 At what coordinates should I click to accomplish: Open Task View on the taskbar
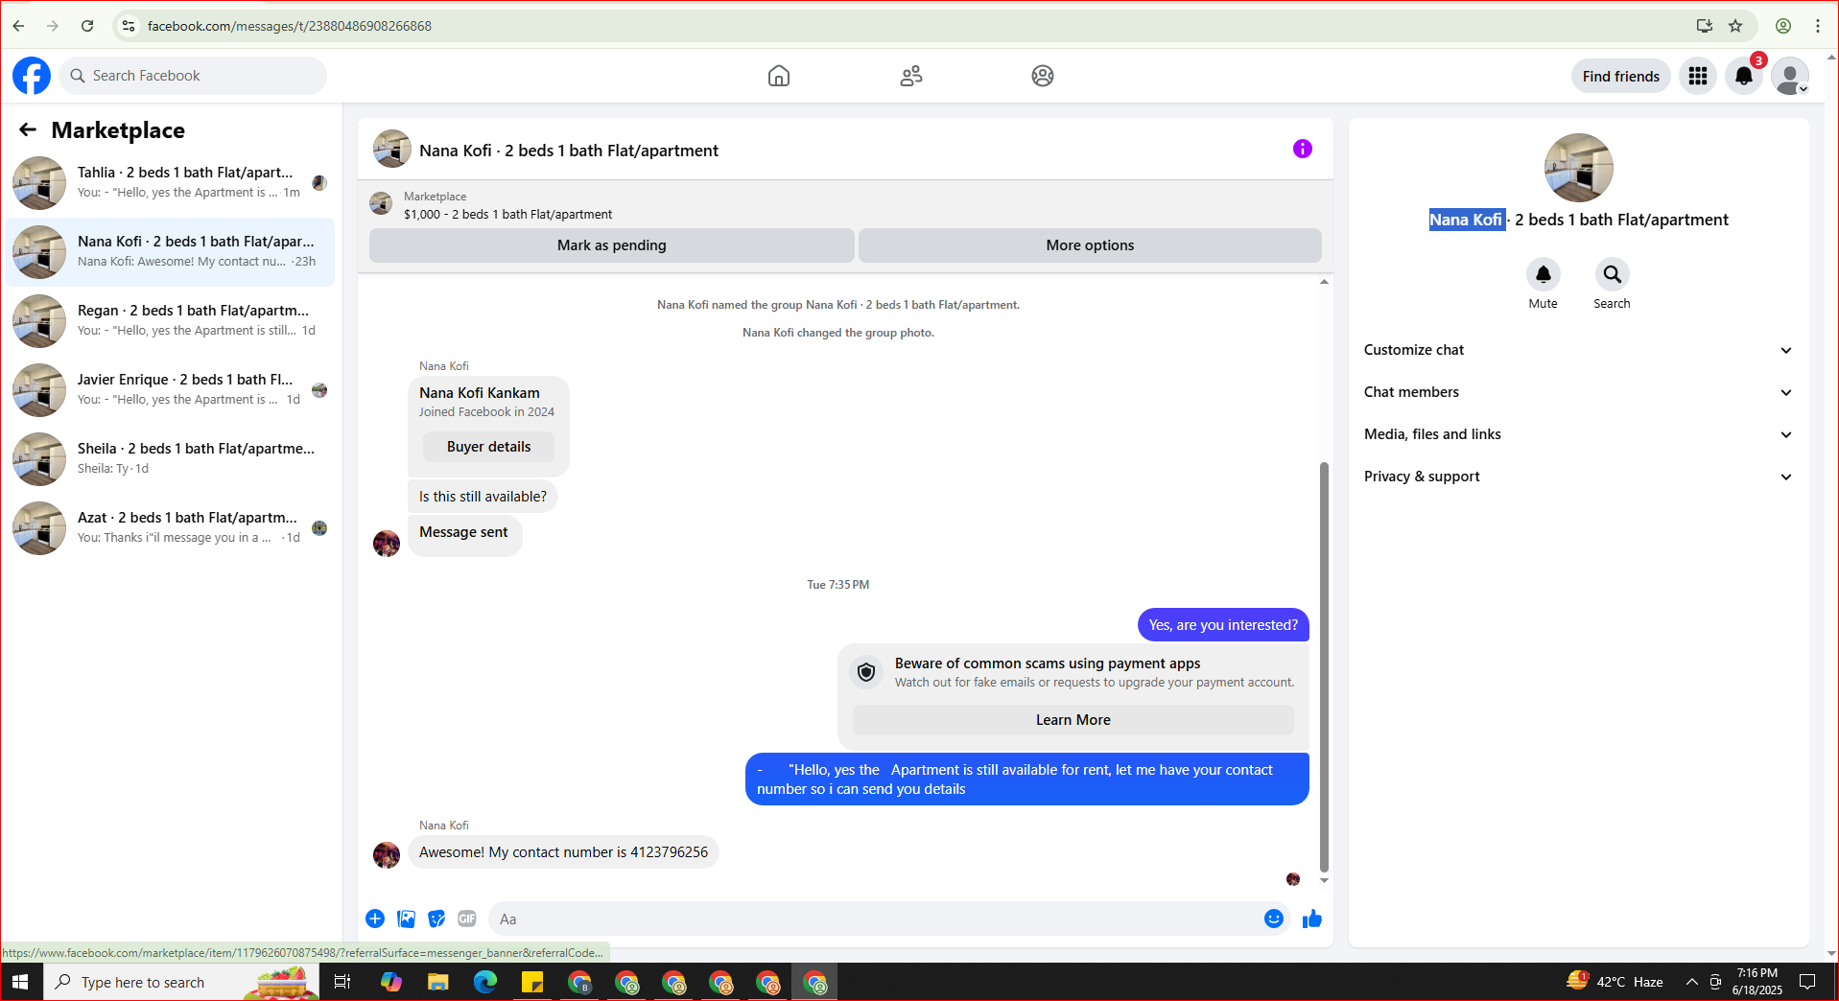pyautogui.click(x=342, y=982)
